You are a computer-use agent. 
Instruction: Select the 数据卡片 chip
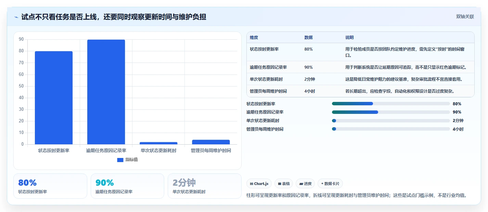click(x=330, y=184)
